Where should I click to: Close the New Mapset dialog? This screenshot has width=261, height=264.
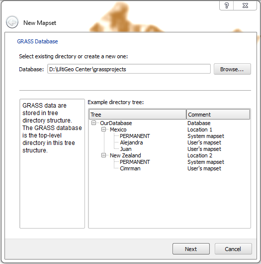coord(245,5)
